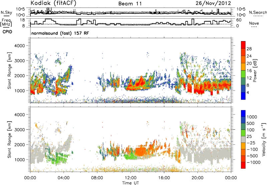Click the large orange velocity patch near 13:00 UT
This screenshot has height=185, width=267.
click(x=141, y=151)
